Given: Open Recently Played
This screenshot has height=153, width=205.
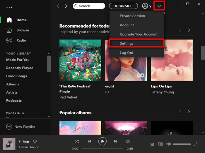Looking at the screenshot, I should coord(20,68).
